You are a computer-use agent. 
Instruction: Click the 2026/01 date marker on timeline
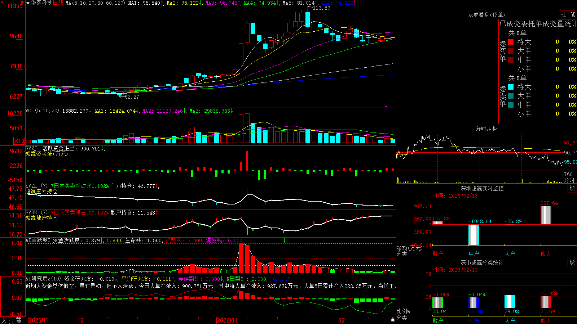point(227,320)
